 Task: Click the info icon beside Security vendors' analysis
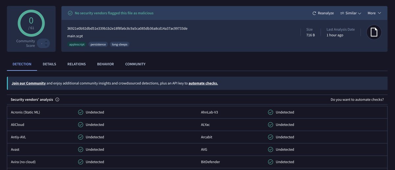tap(57, 99)
